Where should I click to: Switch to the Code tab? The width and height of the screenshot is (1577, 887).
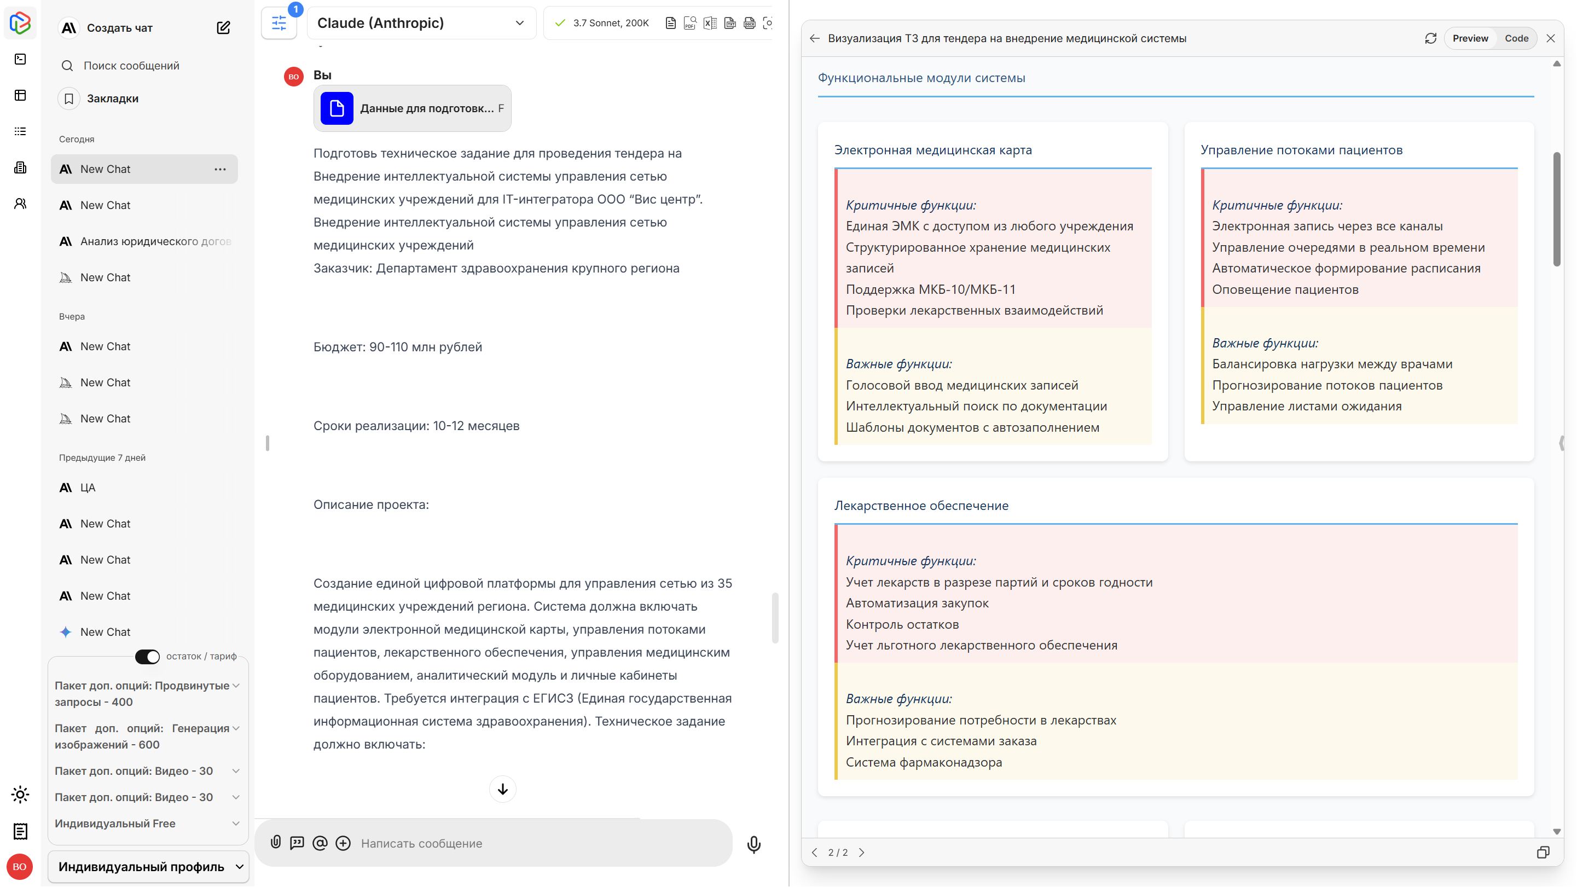coord(1516,38)
